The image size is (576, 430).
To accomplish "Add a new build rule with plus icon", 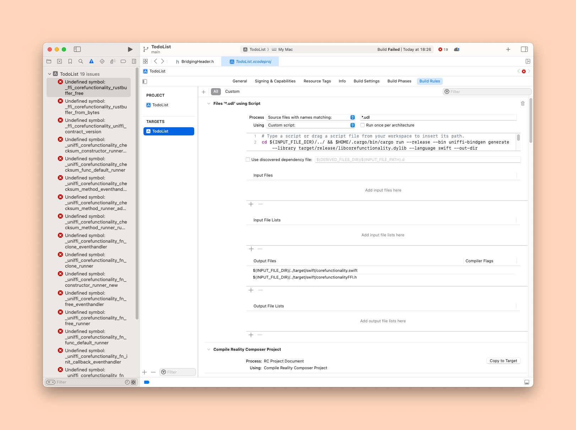I will 203,92.
